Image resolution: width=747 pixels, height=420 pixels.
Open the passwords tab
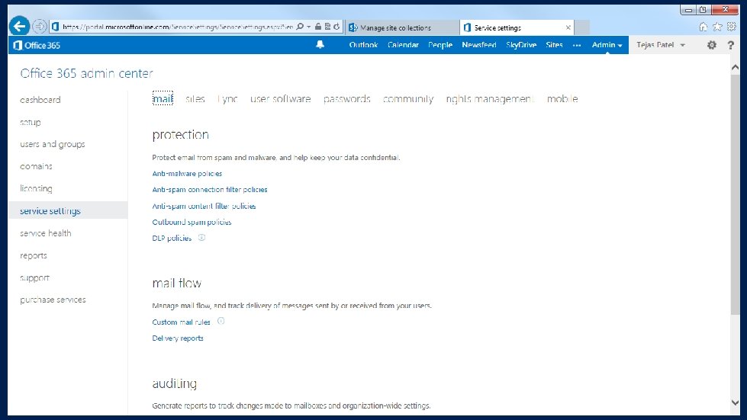click(x=347, y=99)
